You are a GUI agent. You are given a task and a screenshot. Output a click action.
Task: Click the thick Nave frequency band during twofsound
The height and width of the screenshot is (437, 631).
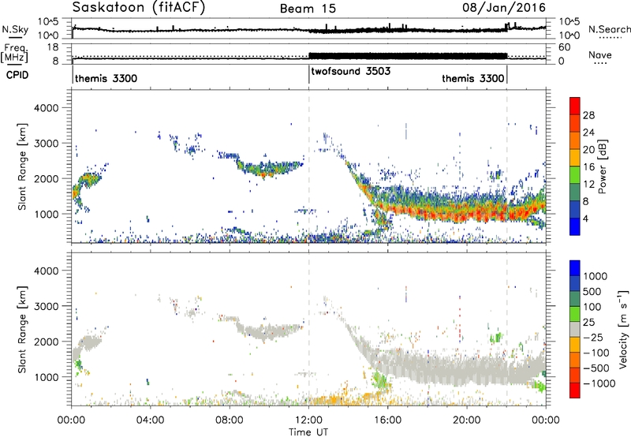pyautogui.click(x=408, y=56)
